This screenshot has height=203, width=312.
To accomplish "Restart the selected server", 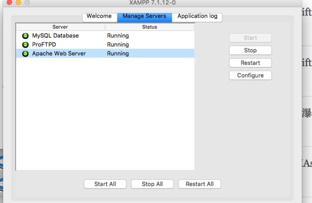I will [x=250, y=63].
